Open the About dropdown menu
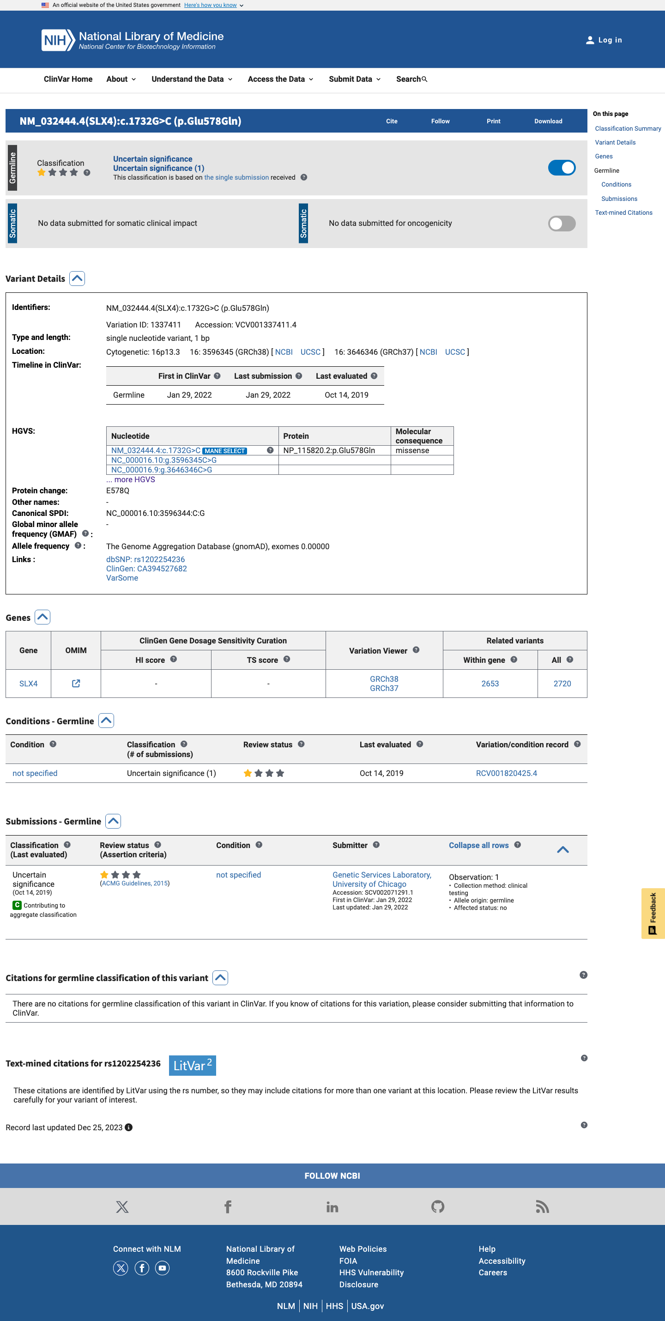Viewport: 665px width, 1321px height. click(121, 79)
